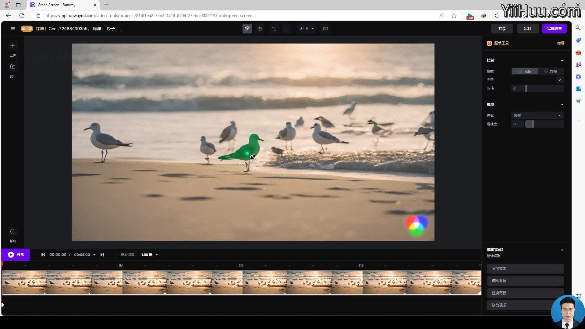Collapse the View (视图) section
Screen dimensions: 585x329
[562, 104]
